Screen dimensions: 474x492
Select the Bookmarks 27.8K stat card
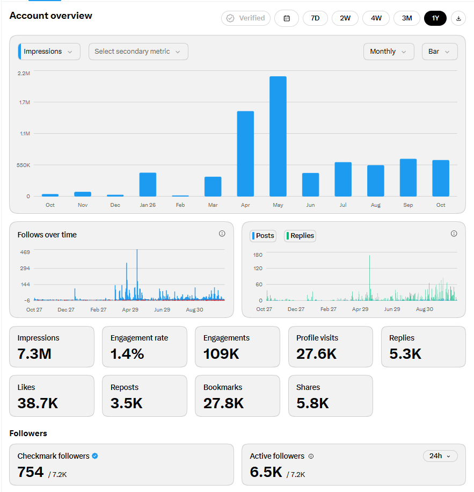237,396
